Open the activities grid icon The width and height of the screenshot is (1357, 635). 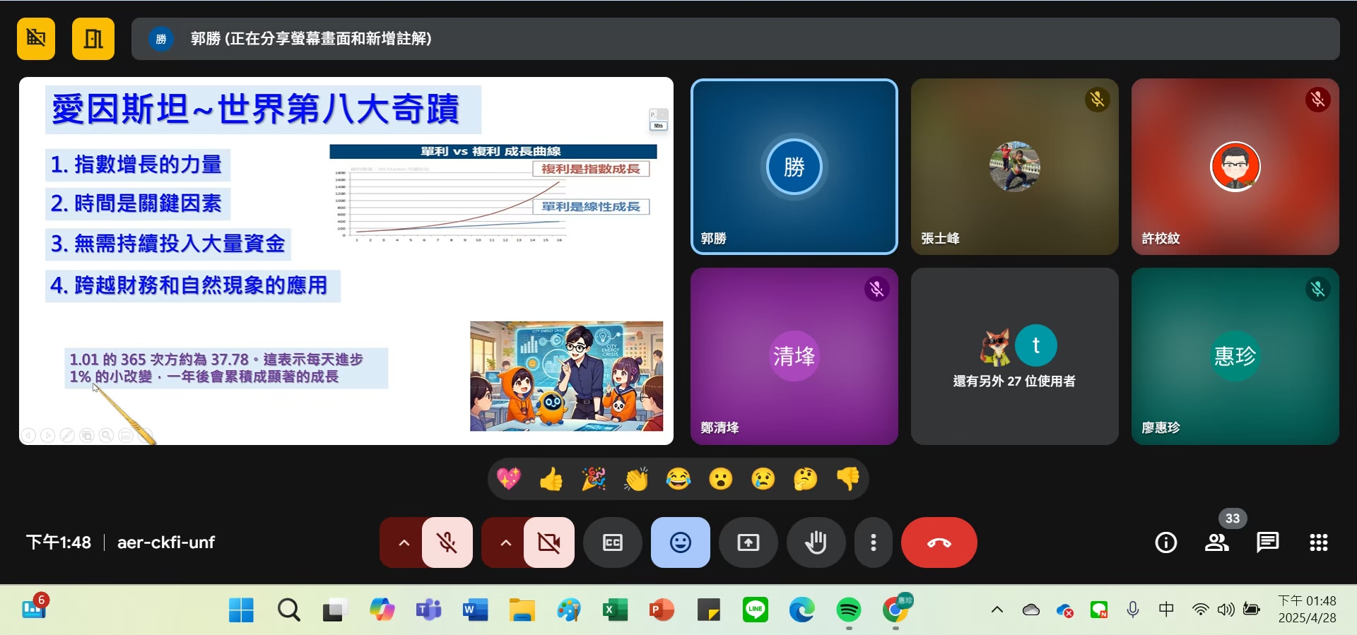click(x=1318, y=542)
